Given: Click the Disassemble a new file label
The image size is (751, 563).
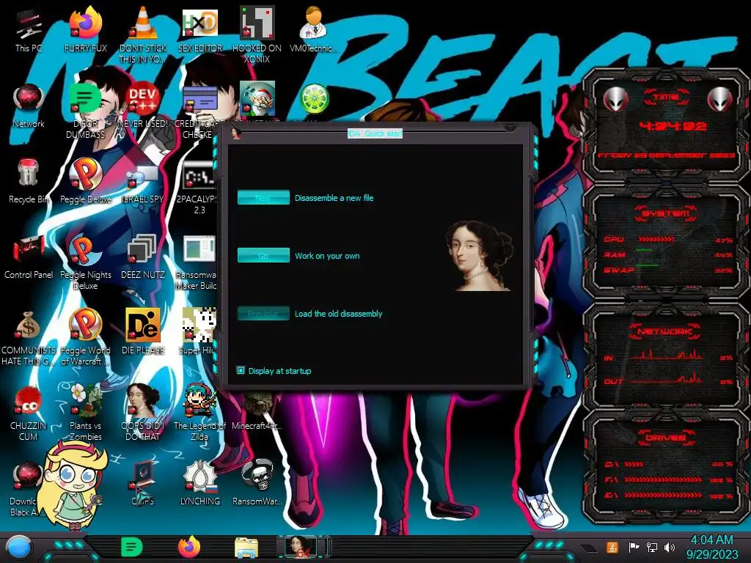Looking at the screenshot, I should click(334, 198).
